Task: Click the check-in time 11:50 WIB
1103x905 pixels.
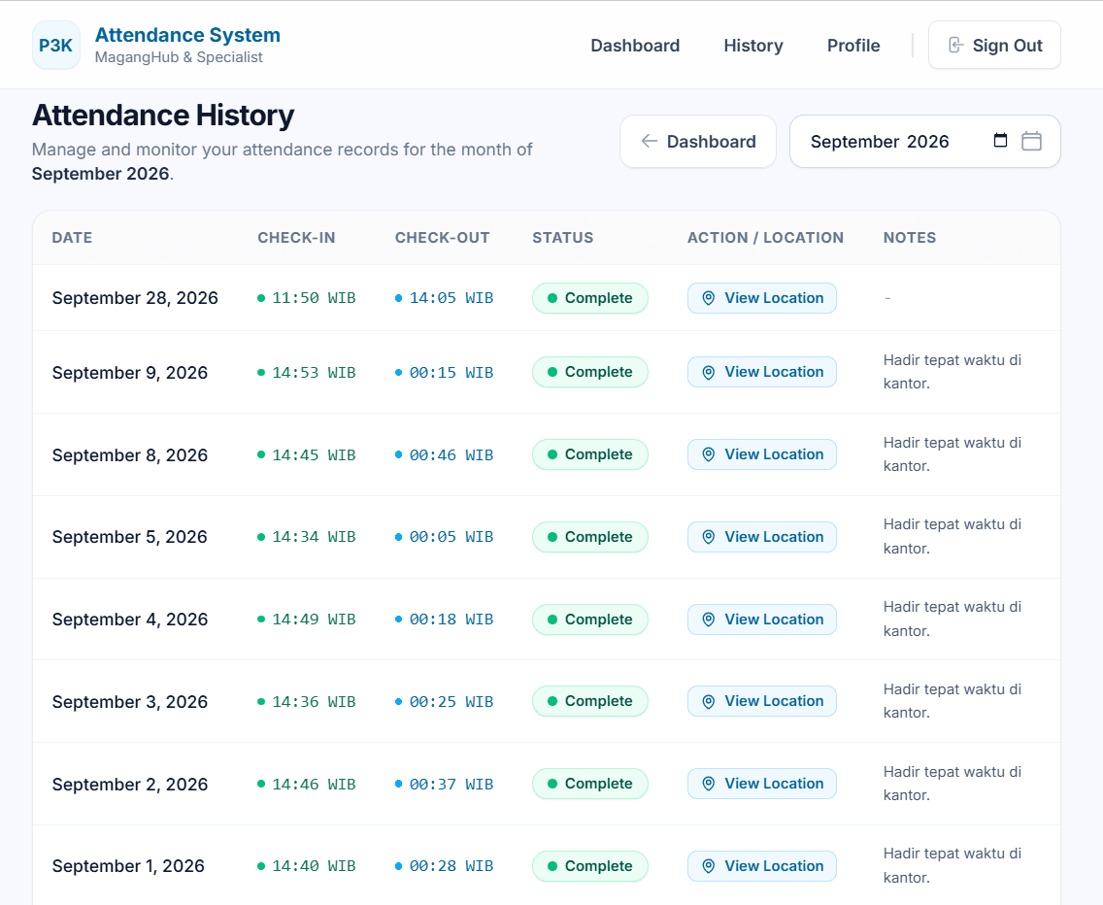Action: 307,298
